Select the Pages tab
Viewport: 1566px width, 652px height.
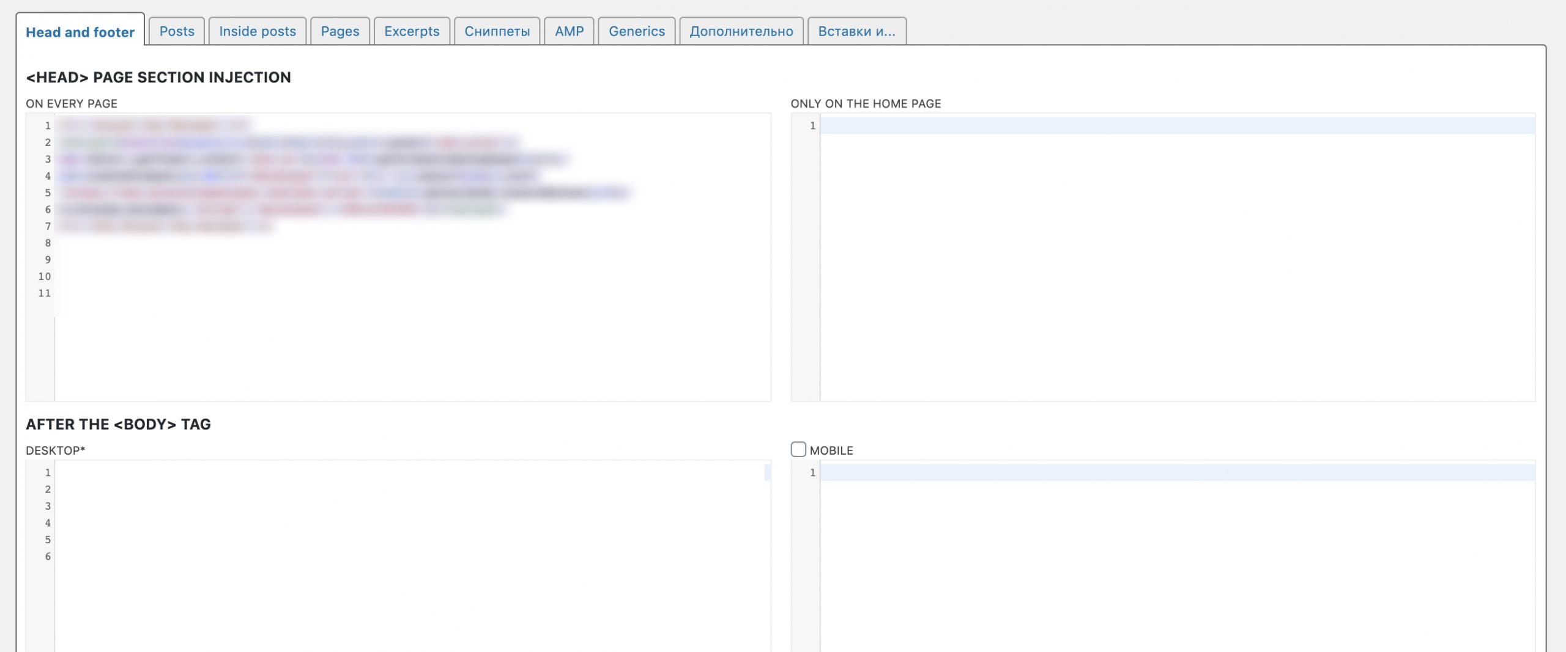point(340,31)
